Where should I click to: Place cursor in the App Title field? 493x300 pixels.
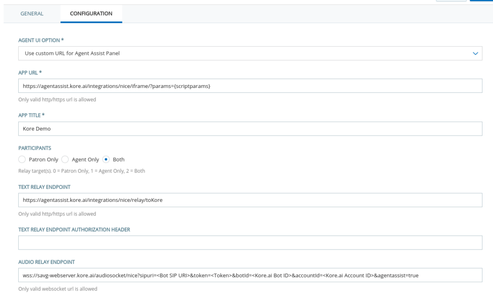tap(250, 128)
